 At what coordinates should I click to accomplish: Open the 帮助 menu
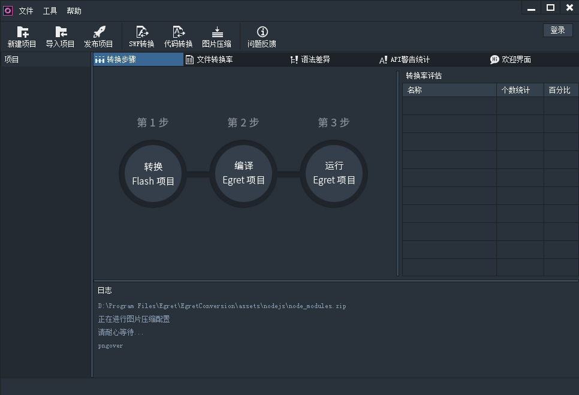pyautogui.click(x=74, y=11)
